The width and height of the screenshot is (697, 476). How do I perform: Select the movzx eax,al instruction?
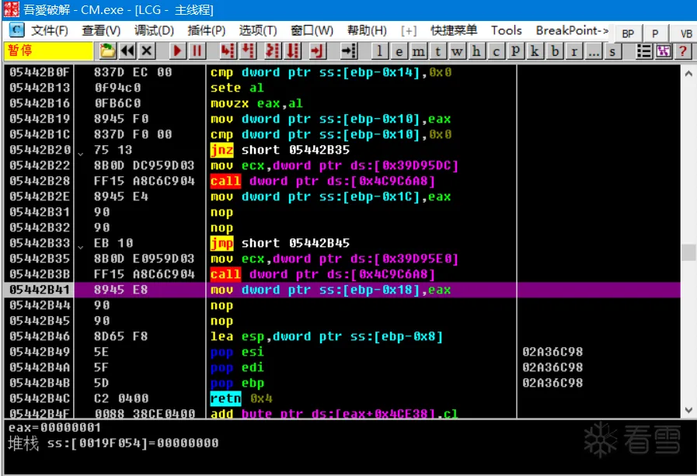click(256, 103)
